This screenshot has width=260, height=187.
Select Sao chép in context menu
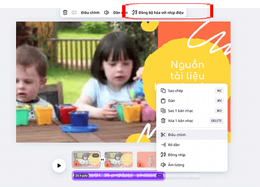pos(192,91)
